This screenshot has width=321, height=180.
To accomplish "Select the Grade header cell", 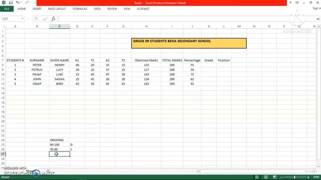I will (209, 60).
